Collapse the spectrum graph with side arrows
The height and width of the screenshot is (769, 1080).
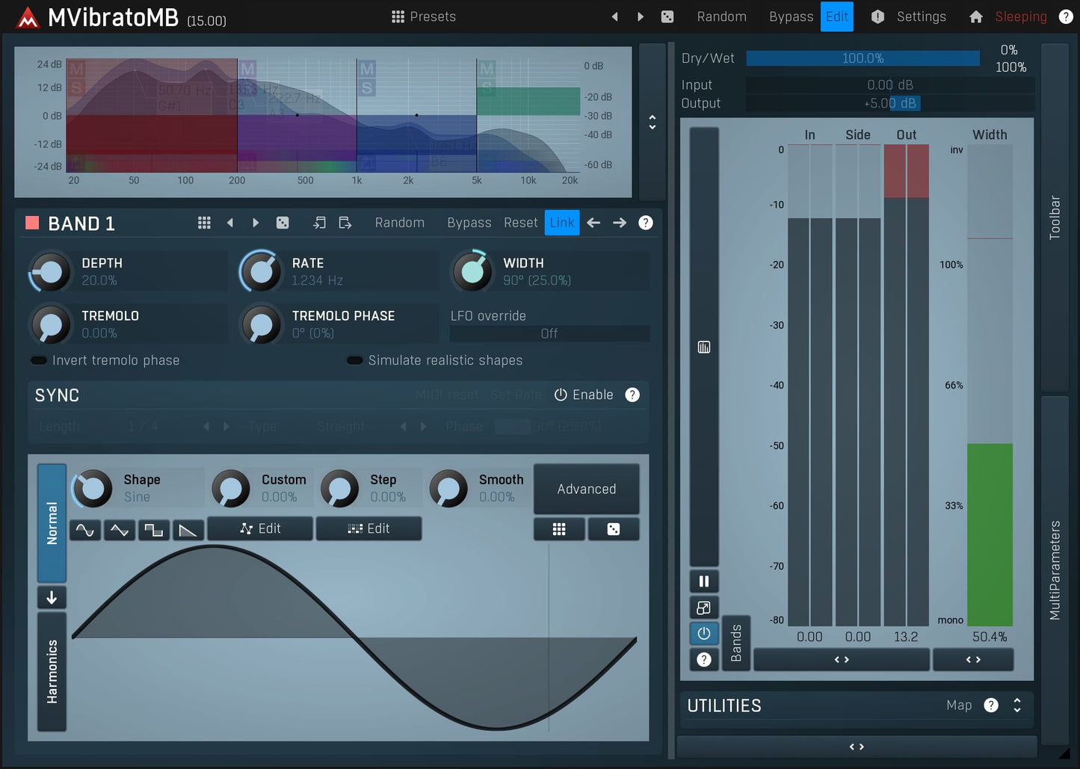(652, 122)
